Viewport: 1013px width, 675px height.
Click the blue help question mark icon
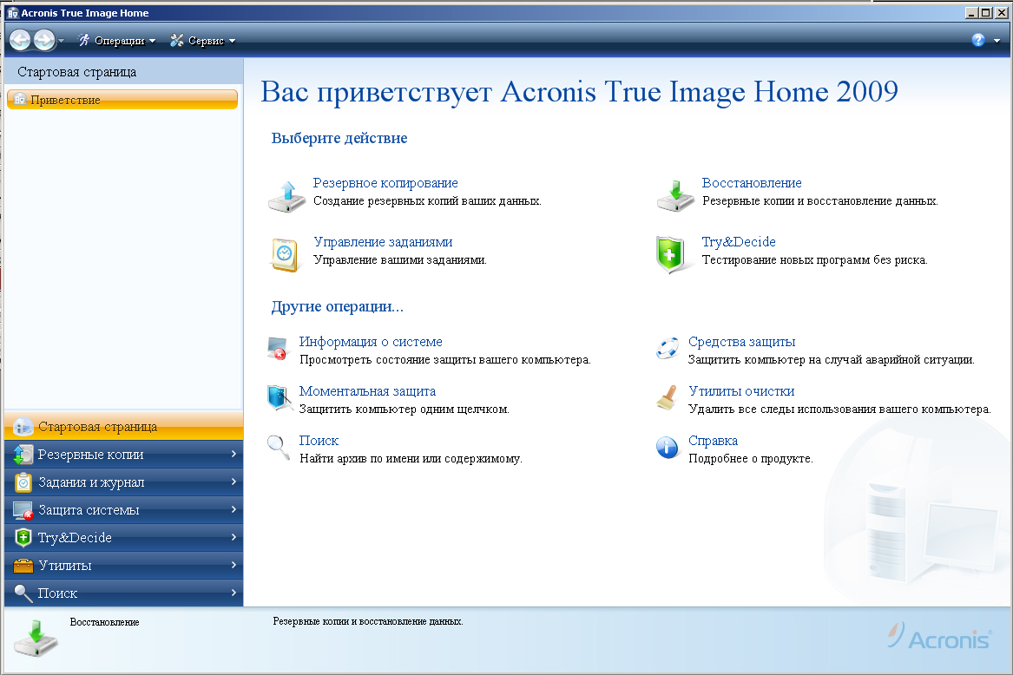click(x=978, y=40)
